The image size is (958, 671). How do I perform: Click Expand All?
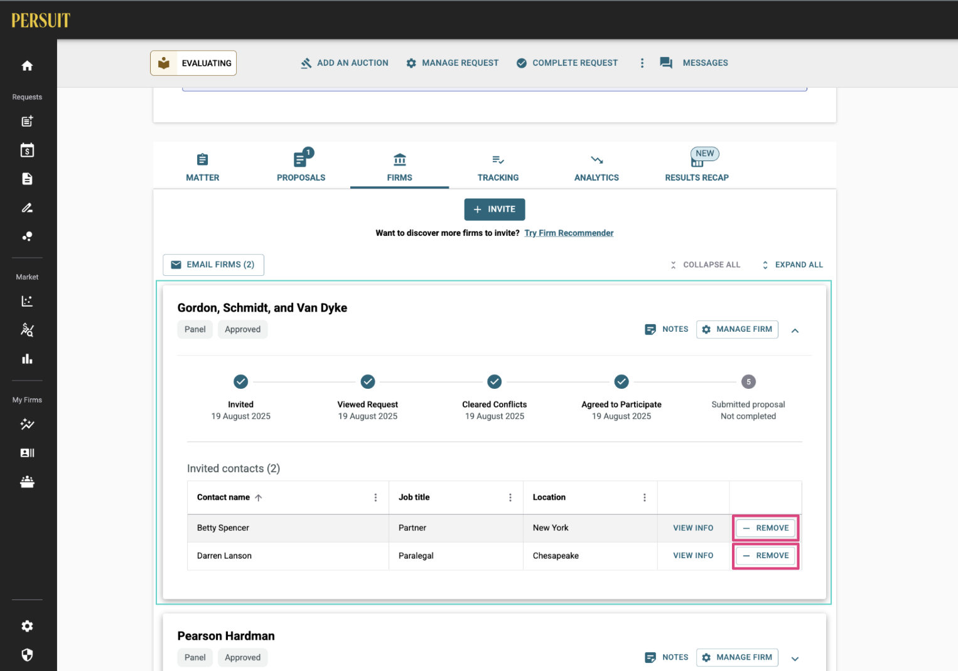[792, 265]
